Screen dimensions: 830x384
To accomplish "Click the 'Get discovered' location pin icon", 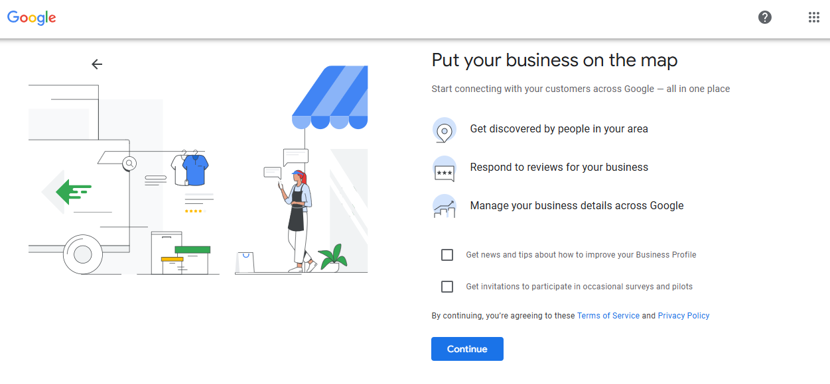I will (444, 130).
